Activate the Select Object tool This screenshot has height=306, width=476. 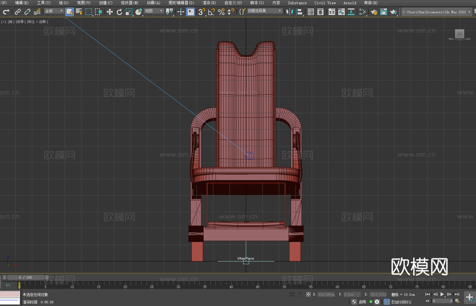coord(70,12)
